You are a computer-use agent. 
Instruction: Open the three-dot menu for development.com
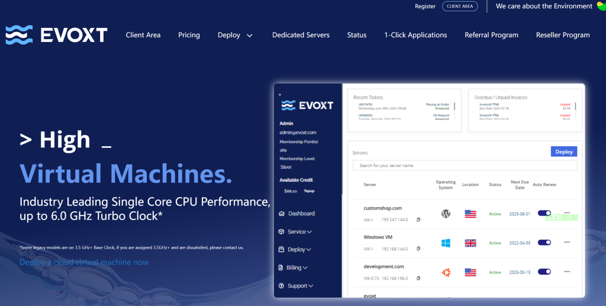coord(567,272)
